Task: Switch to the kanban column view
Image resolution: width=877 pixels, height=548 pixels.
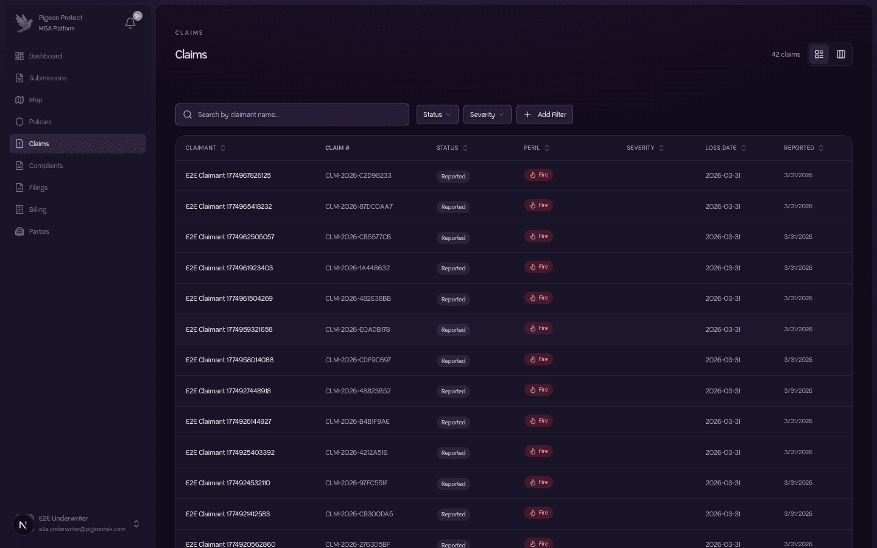Action: (x=841, y=54)
